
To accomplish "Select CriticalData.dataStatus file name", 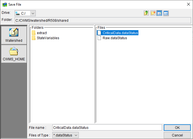I will (x=120, y=33).
